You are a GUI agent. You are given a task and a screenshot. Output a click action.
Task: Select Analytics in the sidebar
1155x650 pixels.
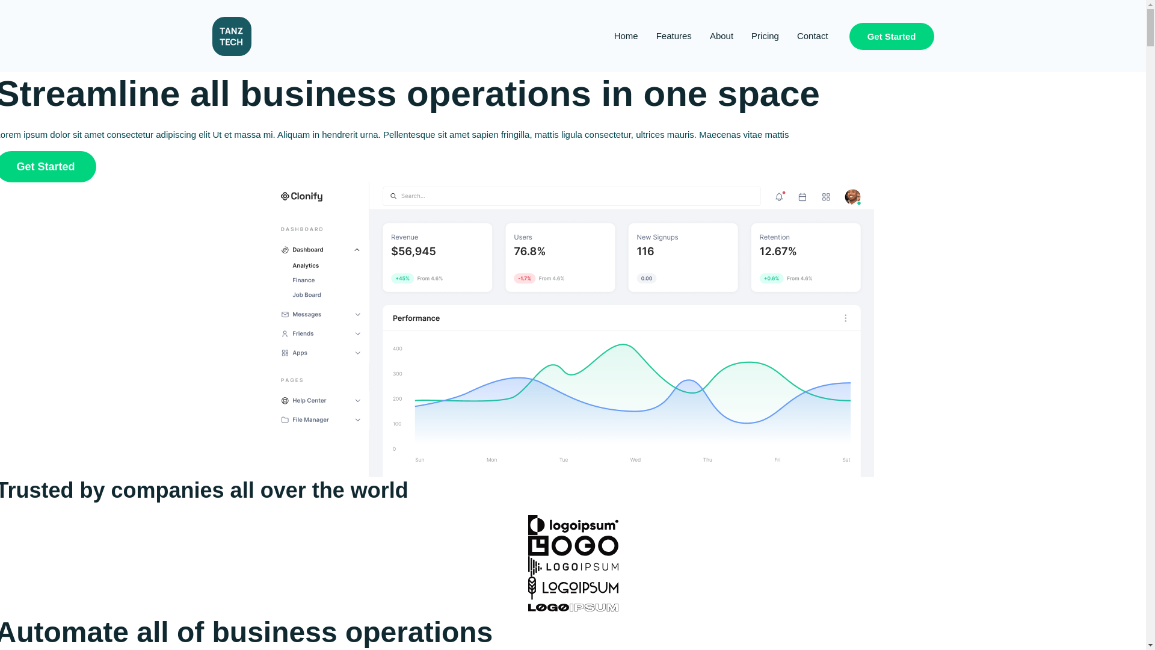tap(306, 265)
